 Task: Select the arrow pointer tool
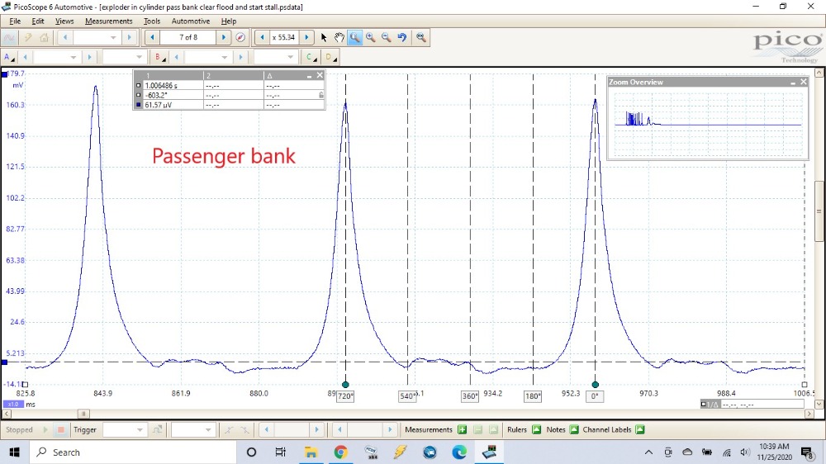tap(324, 38)
